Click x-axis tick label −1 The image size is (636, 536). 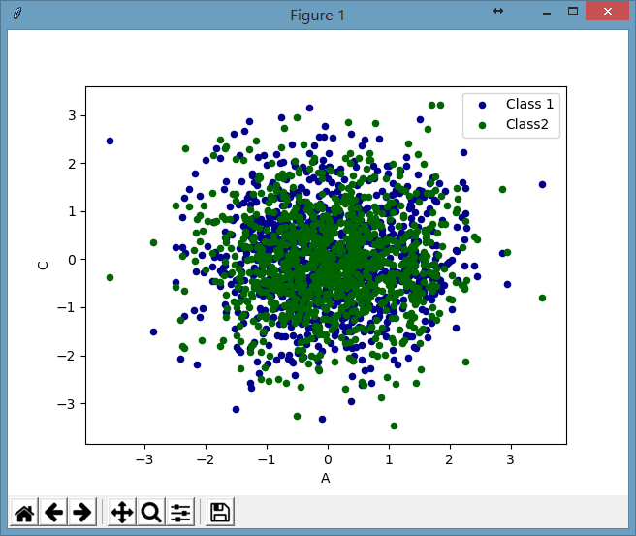267,459
